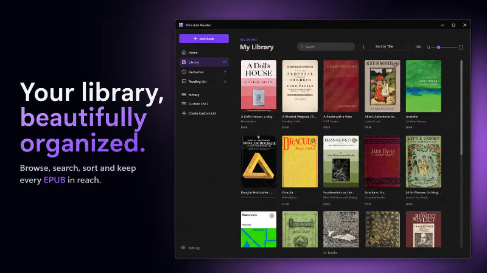Open the Home page via house icon
This screenshot has height=273, width=487.
pyautogui.click(x=184, y=52)
